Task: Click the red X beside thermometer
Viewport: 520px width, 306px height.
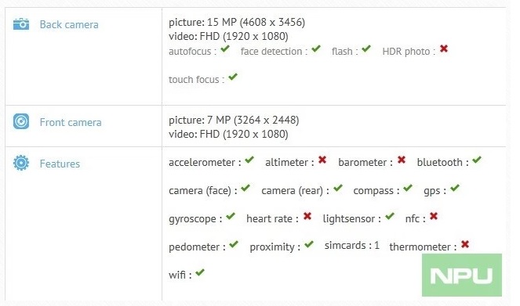Action: [x=465, y=244]
